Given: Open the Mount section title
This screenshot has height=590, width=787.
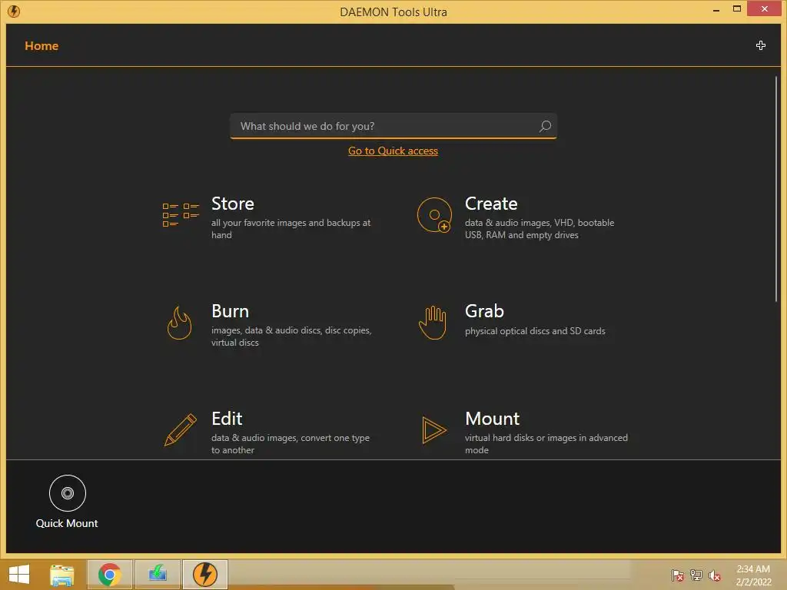Looking at the screenshot, I should [x=492, y=419].
